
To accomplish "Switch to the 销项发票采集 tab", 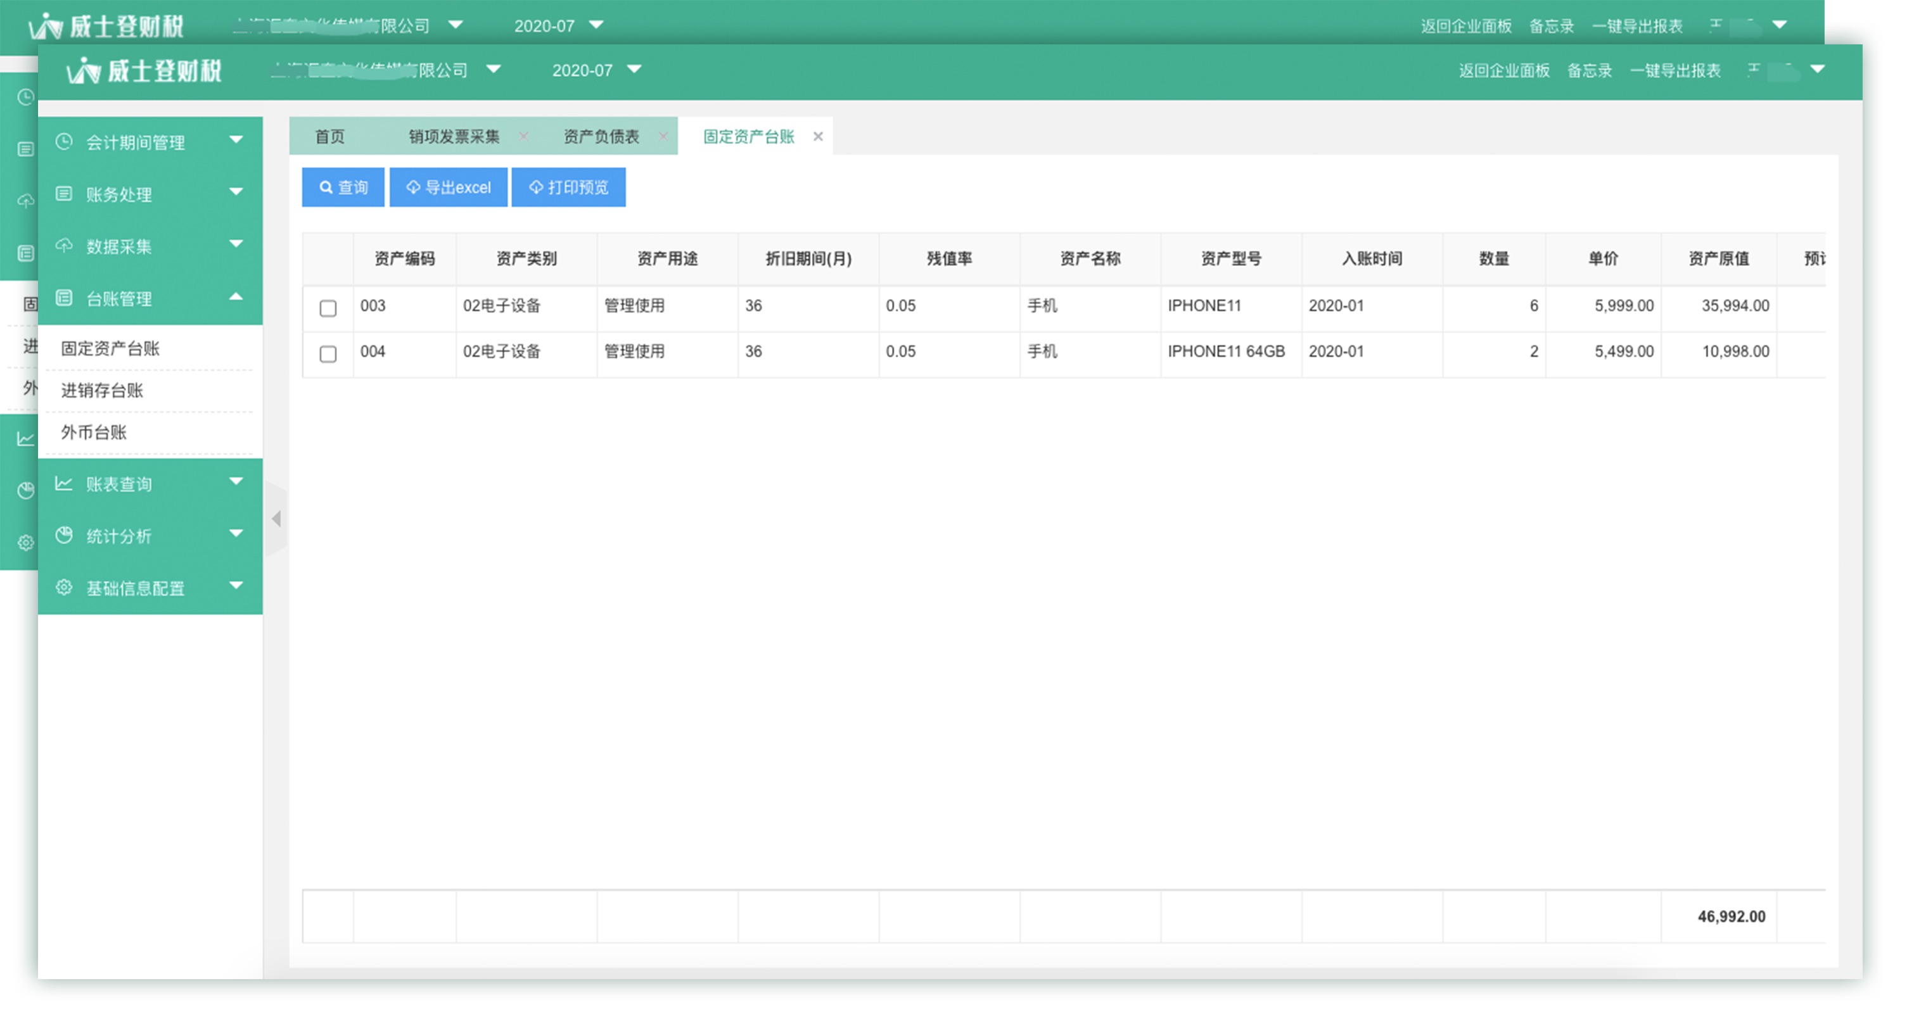I will click(454, 136).
